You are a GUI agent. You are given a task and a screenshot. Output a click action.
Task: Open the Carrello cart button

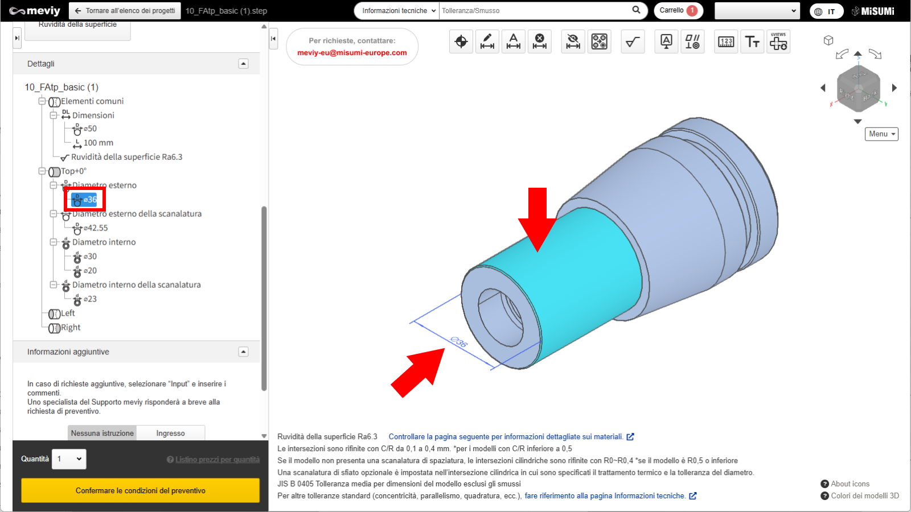tap(678, 11)
